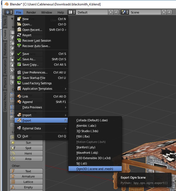
Task: Click Save Startup File
Action: tap(41, 78)
